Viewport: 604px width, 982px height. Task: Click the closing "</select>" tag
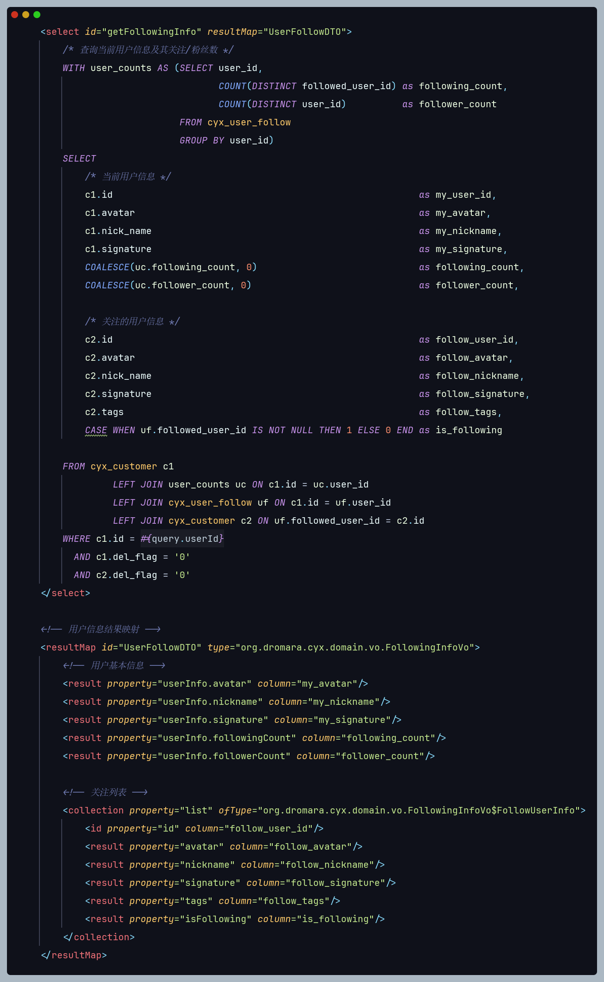(65, 593)
